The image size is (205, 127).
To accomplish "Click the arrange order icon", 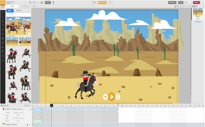I will click(178, 6).
